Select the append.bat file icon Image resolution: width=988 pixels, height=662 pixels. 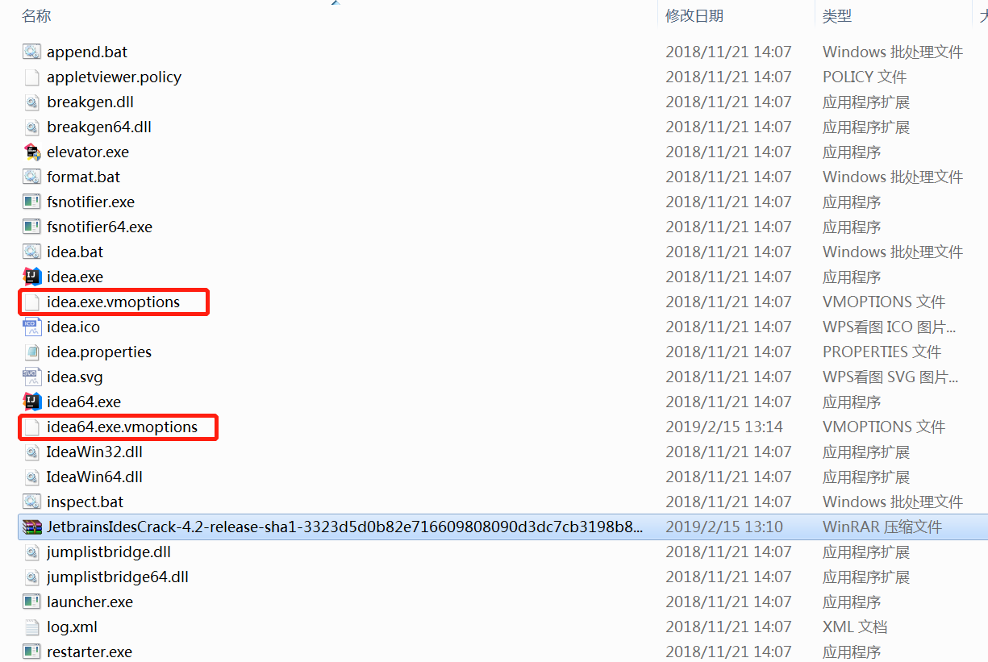coord(32,52)
